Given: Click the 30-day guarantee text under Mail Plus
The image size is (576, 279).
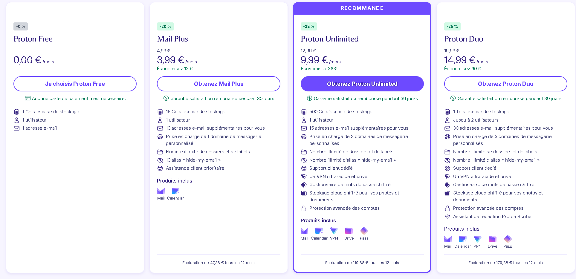Looking at the screenshot, I should click(222, 99).
